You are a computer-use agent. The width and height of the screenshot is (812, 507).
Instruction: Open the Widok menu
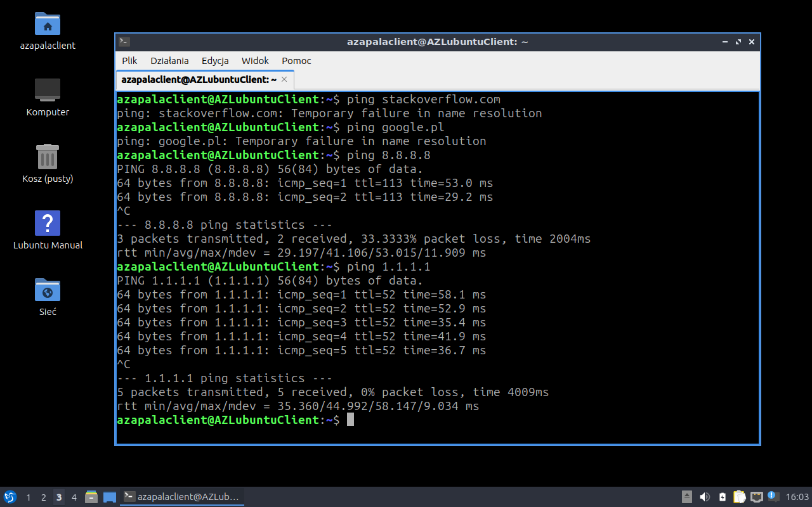[x=255, y=61]
